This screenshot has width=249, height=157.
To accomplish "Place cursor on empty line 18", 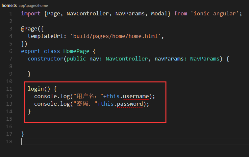I will click(x=135, y=142).
